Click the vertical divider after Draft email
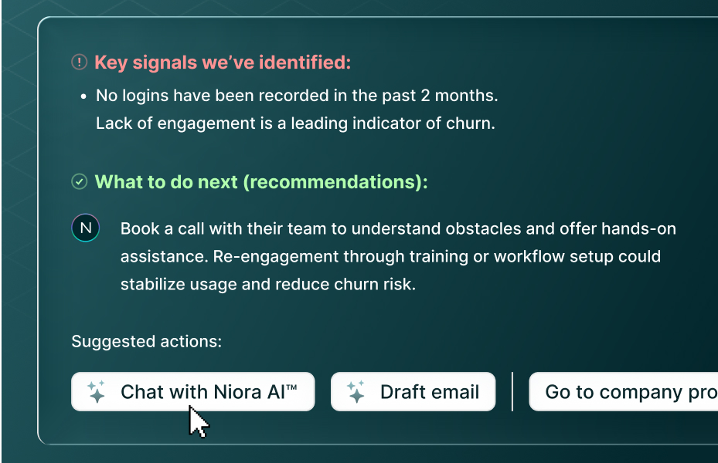Image resolution: width=718 pixels, height=463 pixels. point(512,392)
